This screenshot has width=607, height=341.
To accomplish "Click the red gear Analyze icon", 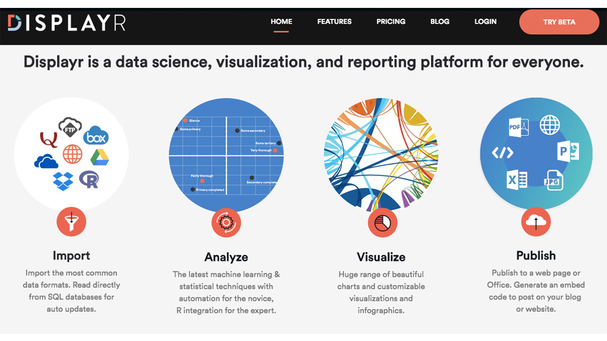I will (226, 222).
